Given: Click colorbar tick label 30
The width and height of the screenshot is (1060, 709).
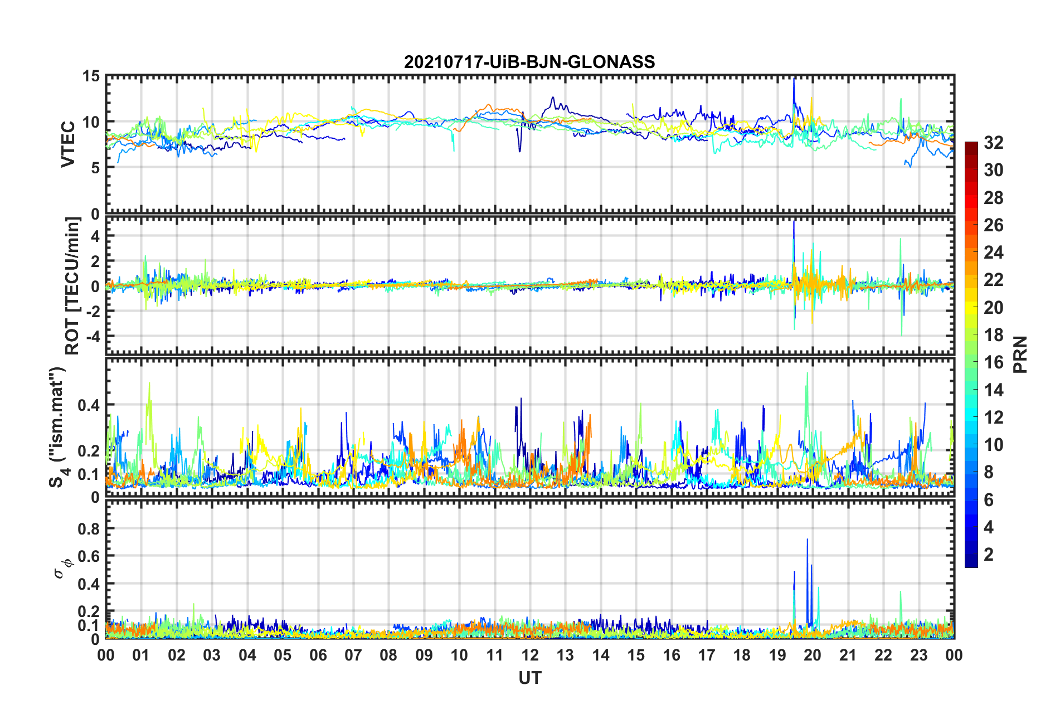Looking at the screenshot, I should pos(994,170).
